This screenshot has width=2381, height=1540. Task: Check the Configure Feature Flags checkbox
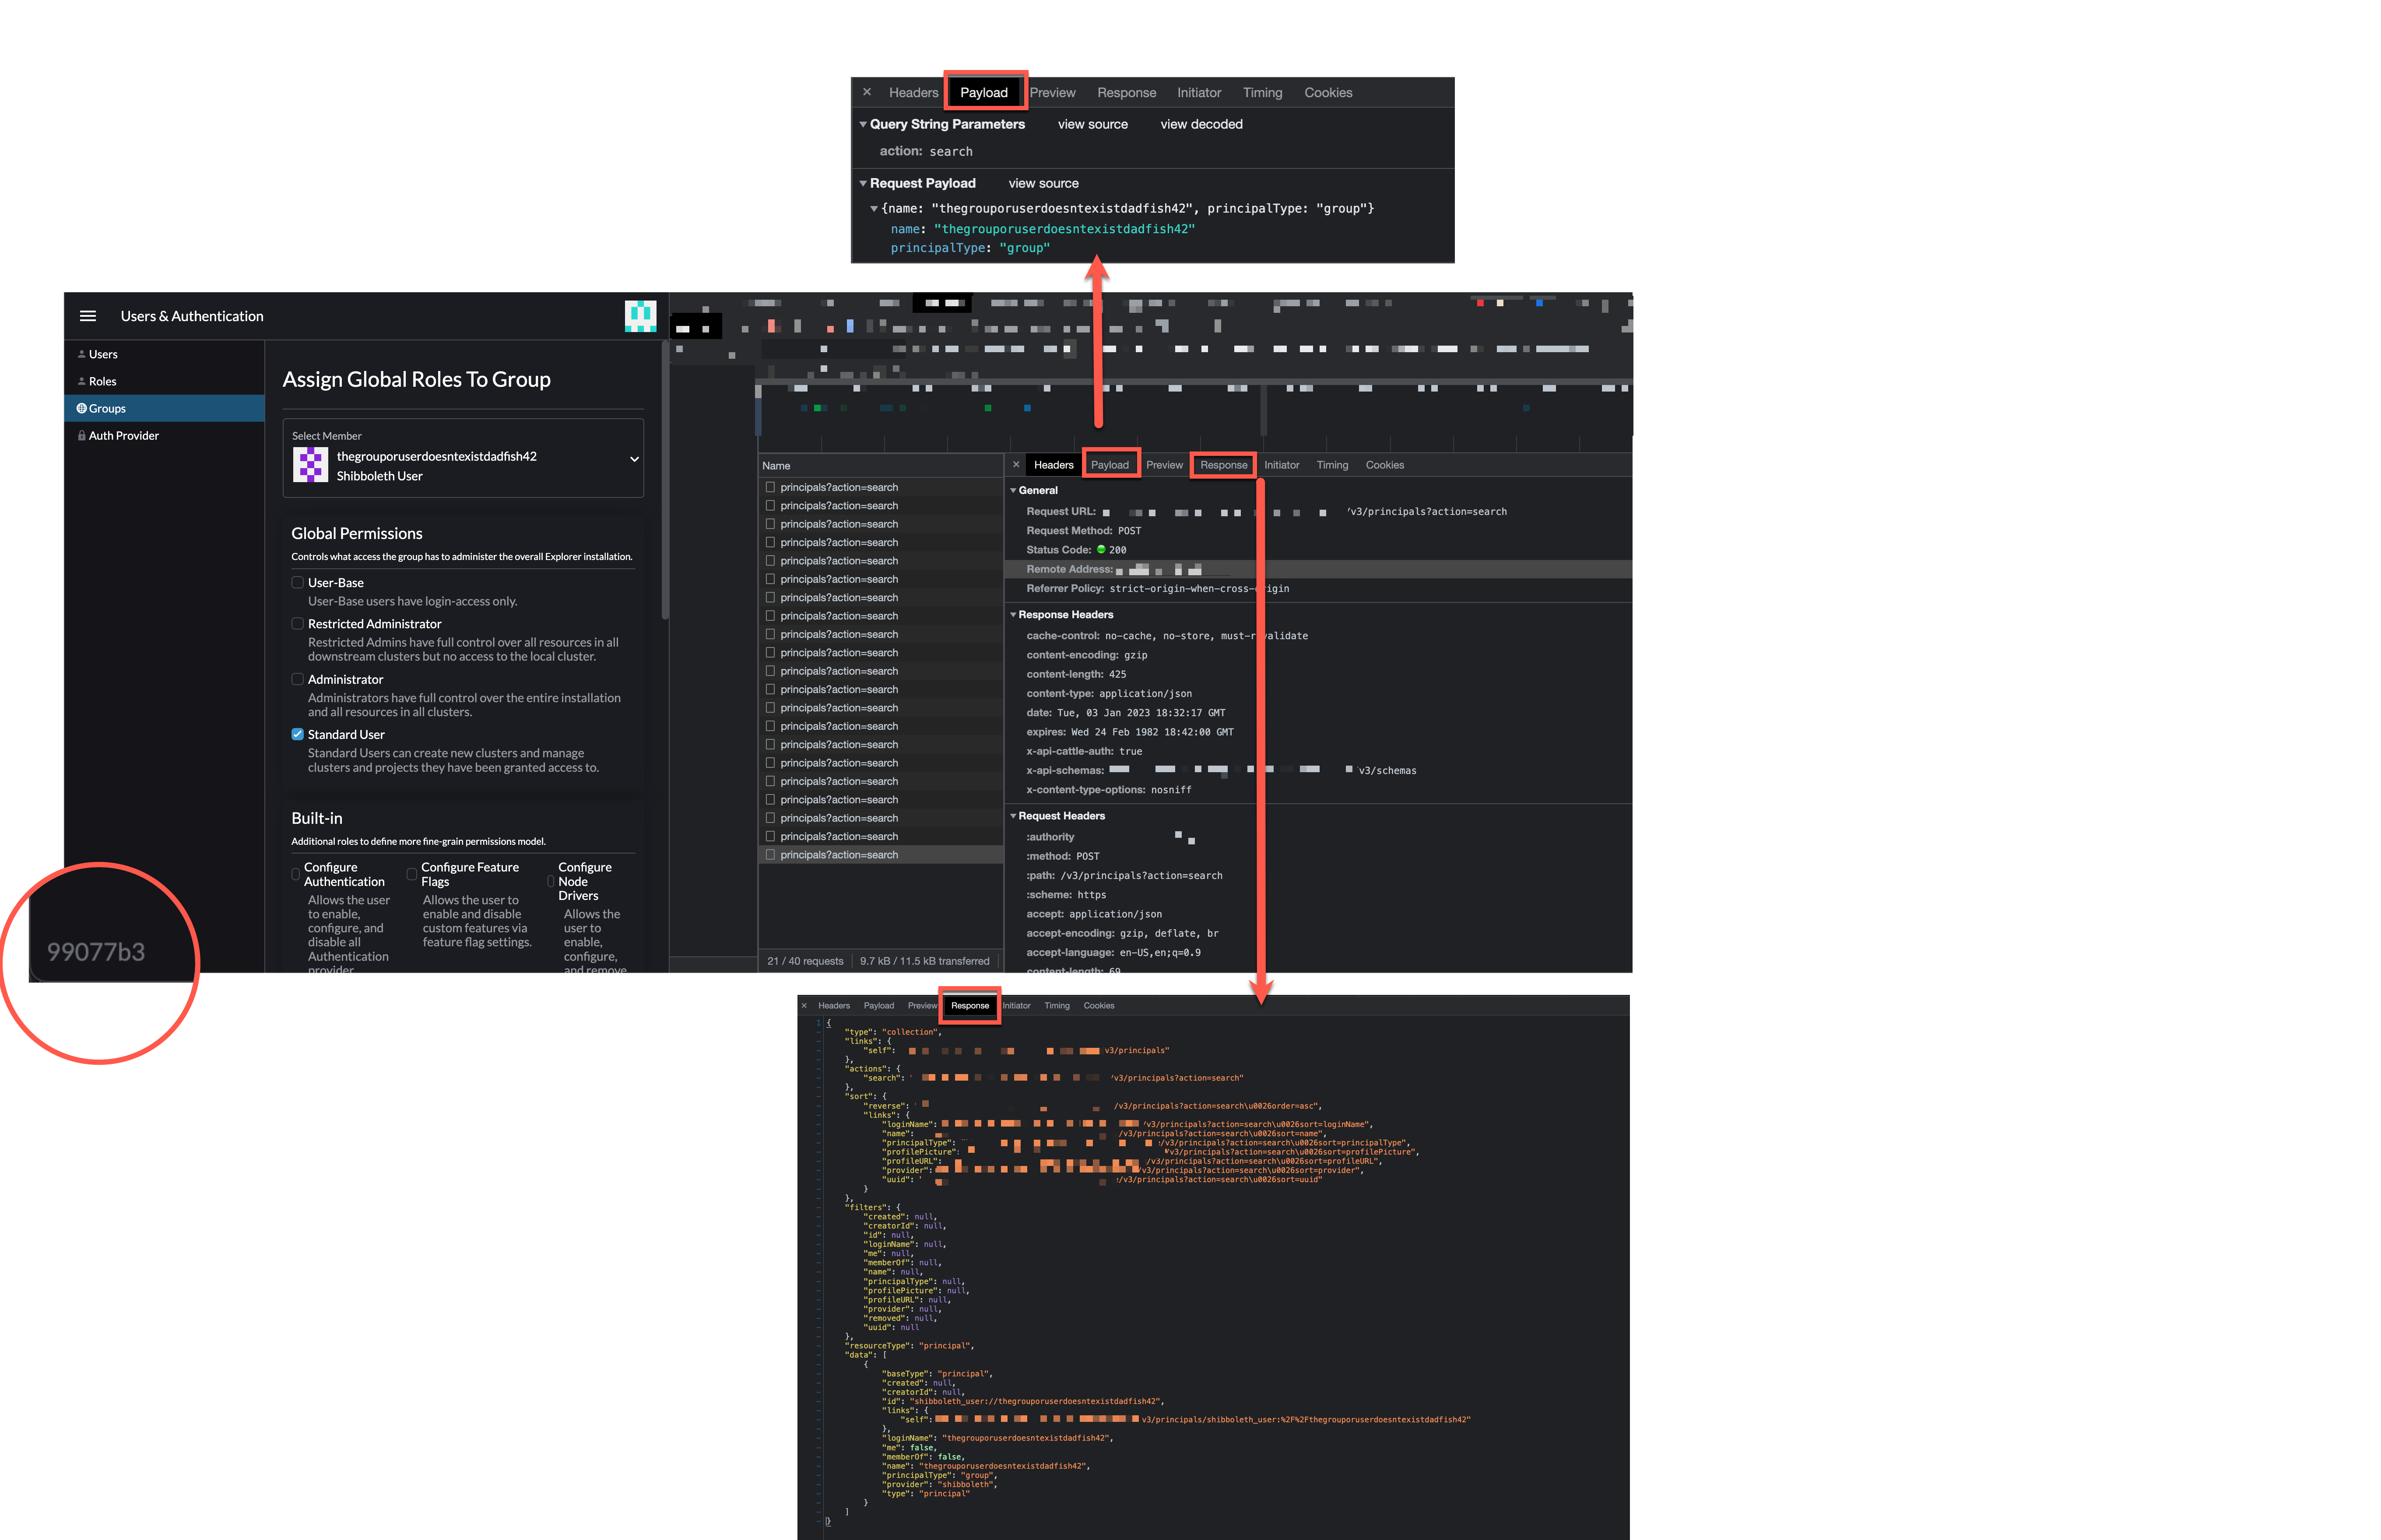pos(413,872)
